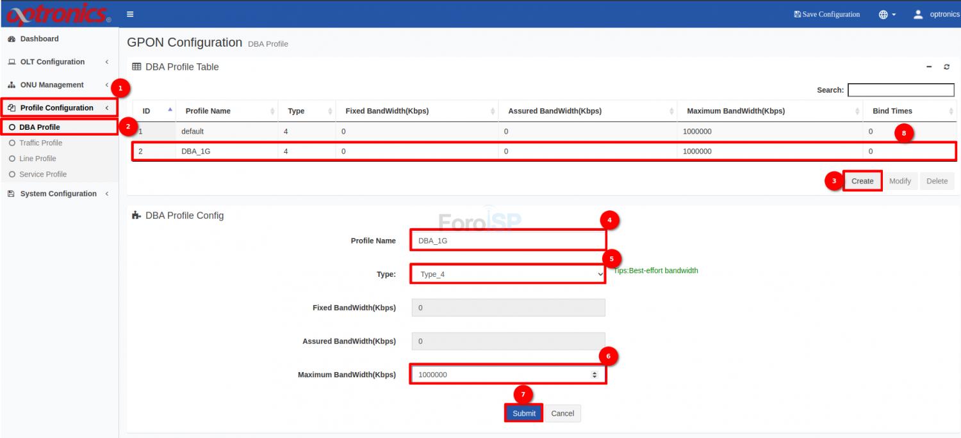
Task: Toggle the hamburger sidebar menu icon
Action: tap(130, 14)
